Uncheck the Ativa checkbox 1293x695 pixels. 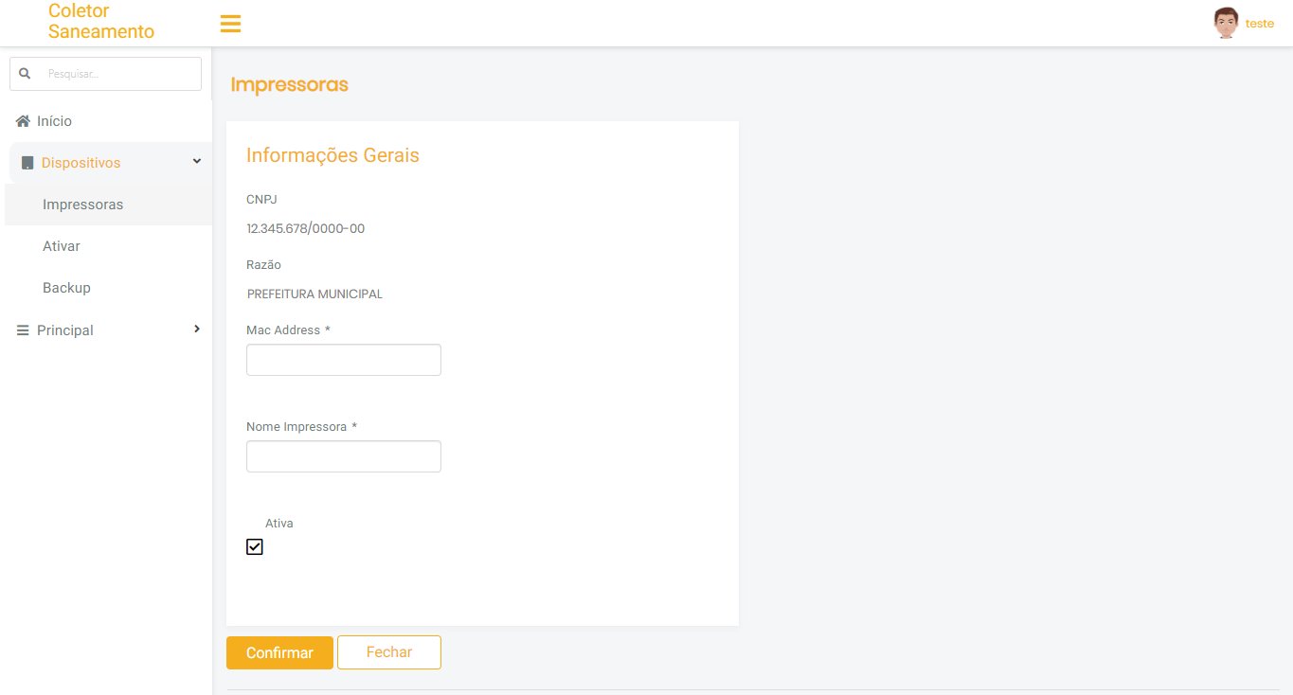[x=255, y=546]
